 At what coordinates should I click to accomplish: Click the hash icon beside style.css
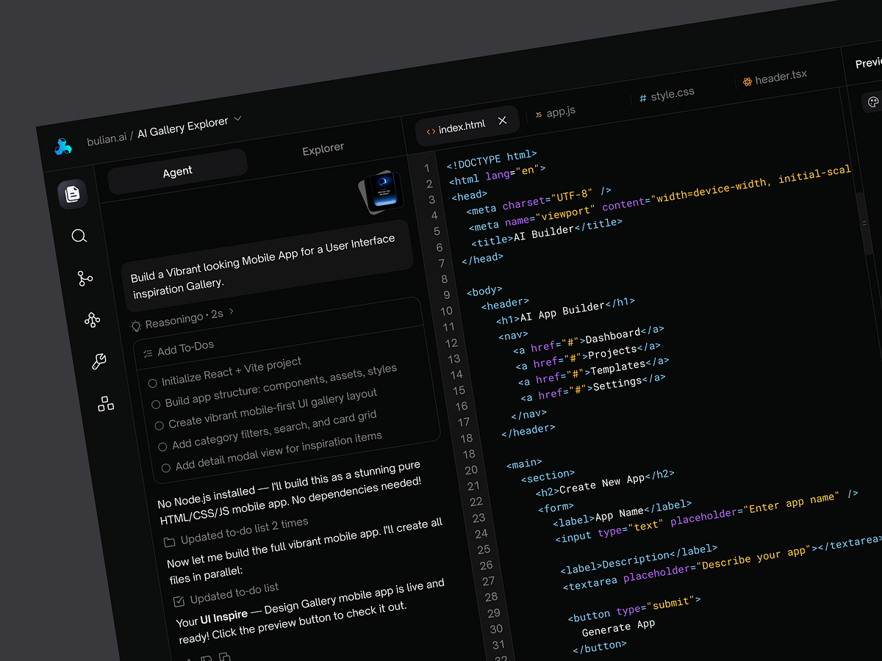[642, 98]
